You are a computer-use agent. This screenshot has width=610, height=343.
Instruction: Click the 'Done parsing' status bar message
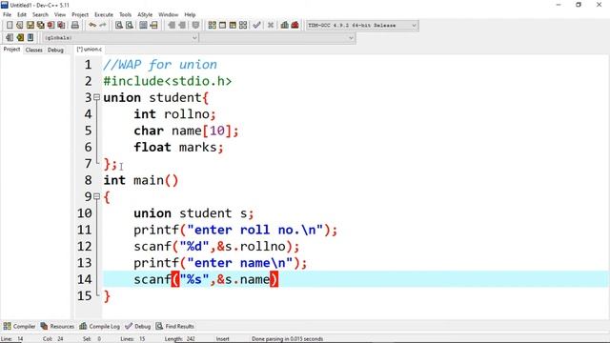(287, 339)
